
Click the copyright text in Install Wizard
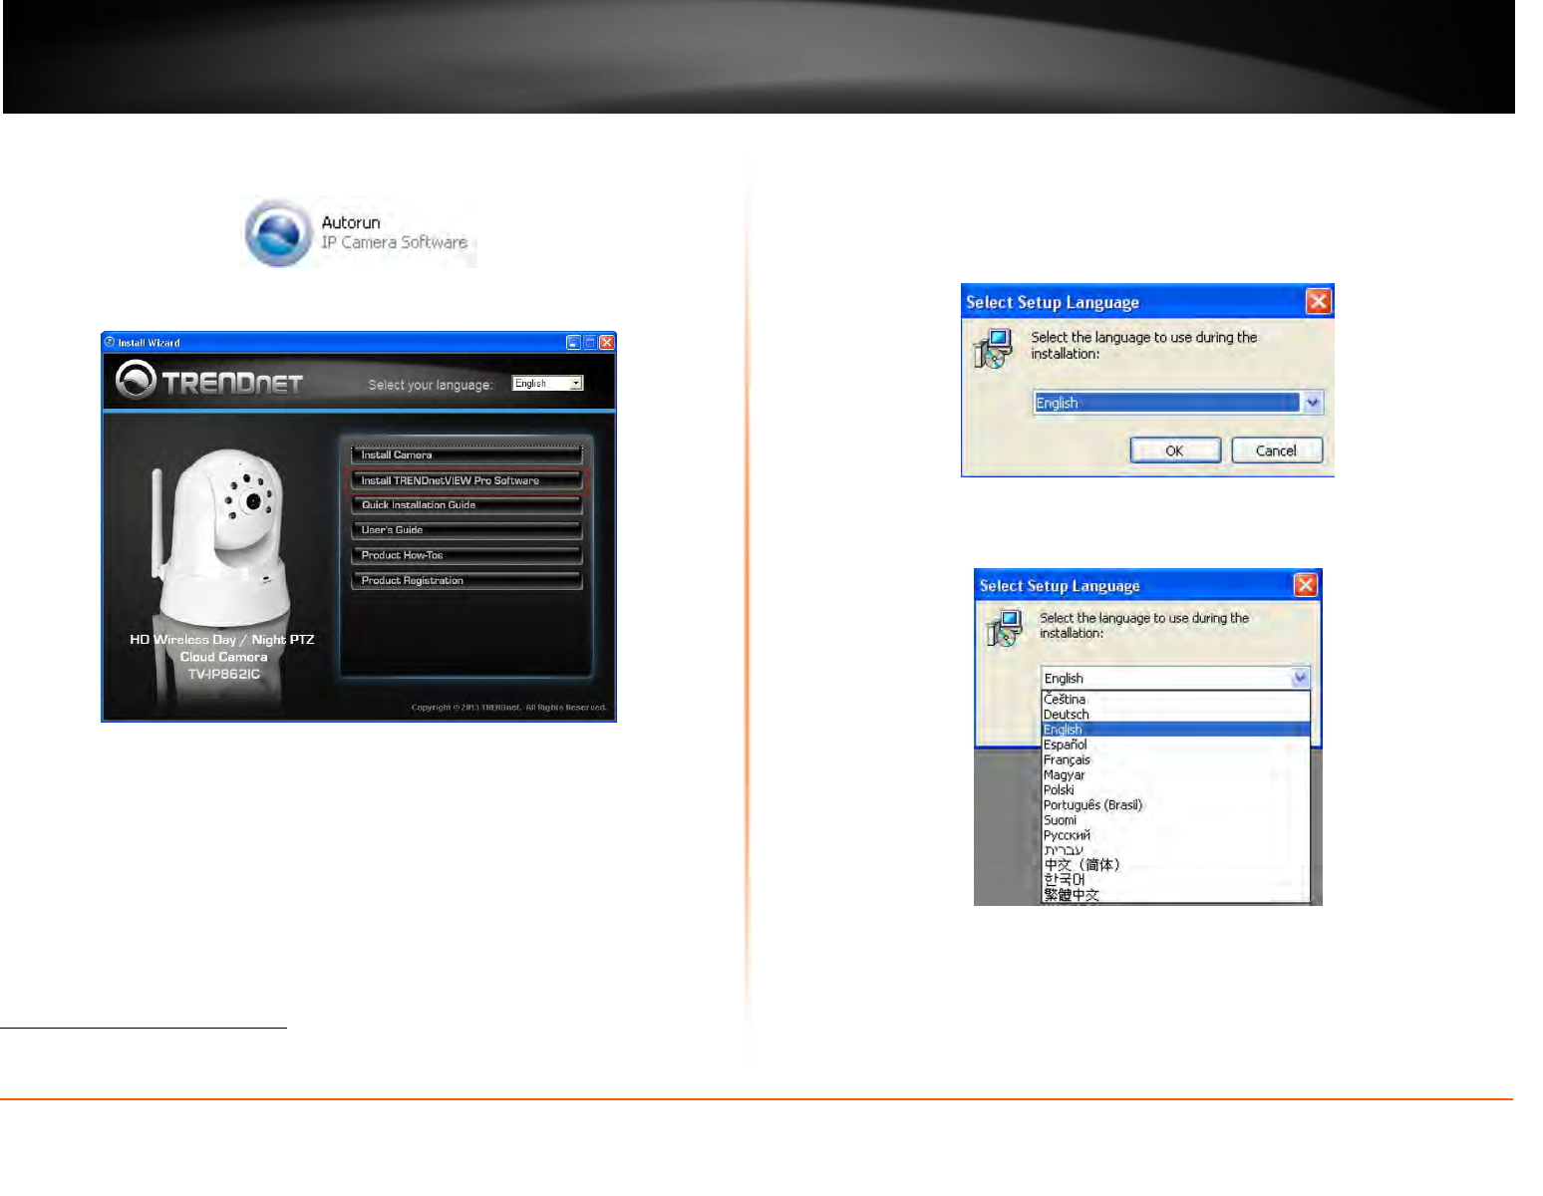click(x=508, y=708)
